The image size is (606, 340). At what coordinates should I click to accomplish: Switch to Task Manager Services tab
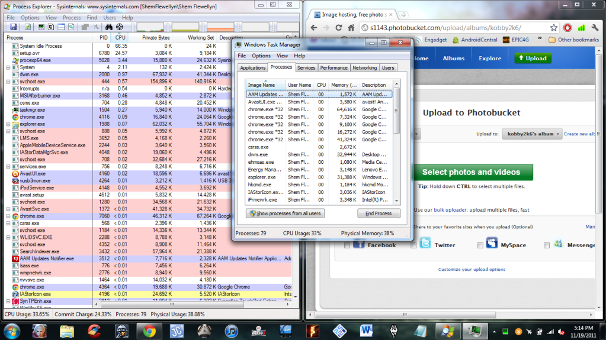(x=306, y=68)
